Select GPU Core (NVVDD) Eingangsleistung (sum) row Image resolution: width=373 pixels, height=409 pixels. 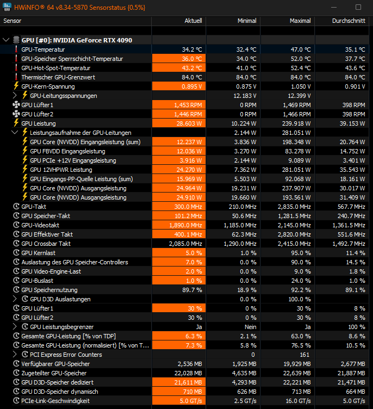click(184, 142)
